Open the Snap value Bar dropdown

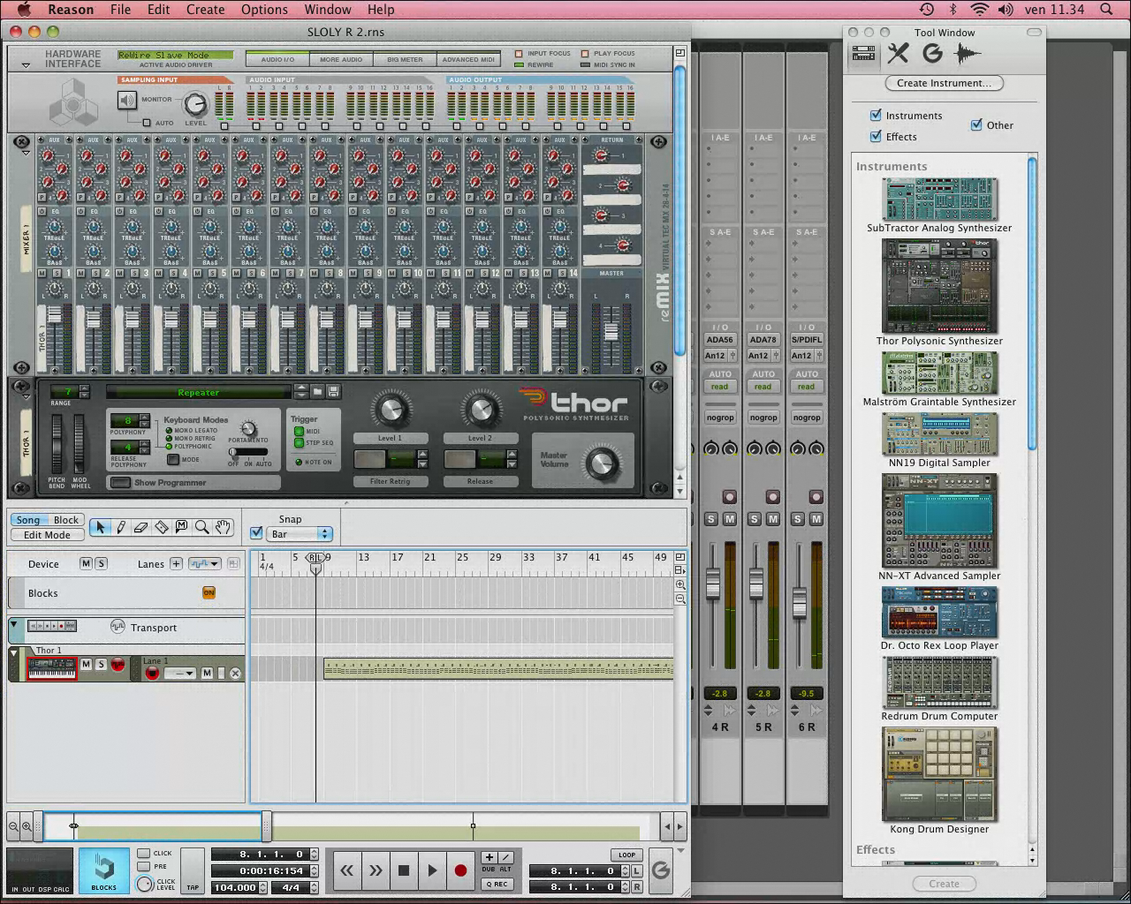(x=300, y=534)
